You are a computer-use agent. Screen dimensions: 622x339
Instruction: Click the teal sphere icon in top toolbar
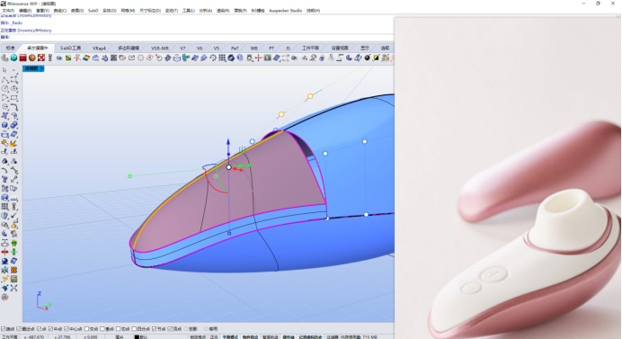tap(13, 58)
